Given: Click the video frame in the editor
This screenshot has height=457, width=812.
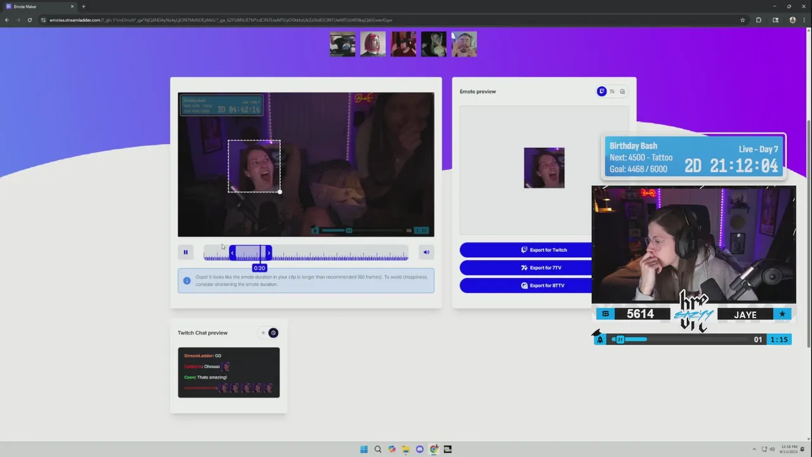Looking at the screenshot, I should click(x=306, y=164).
